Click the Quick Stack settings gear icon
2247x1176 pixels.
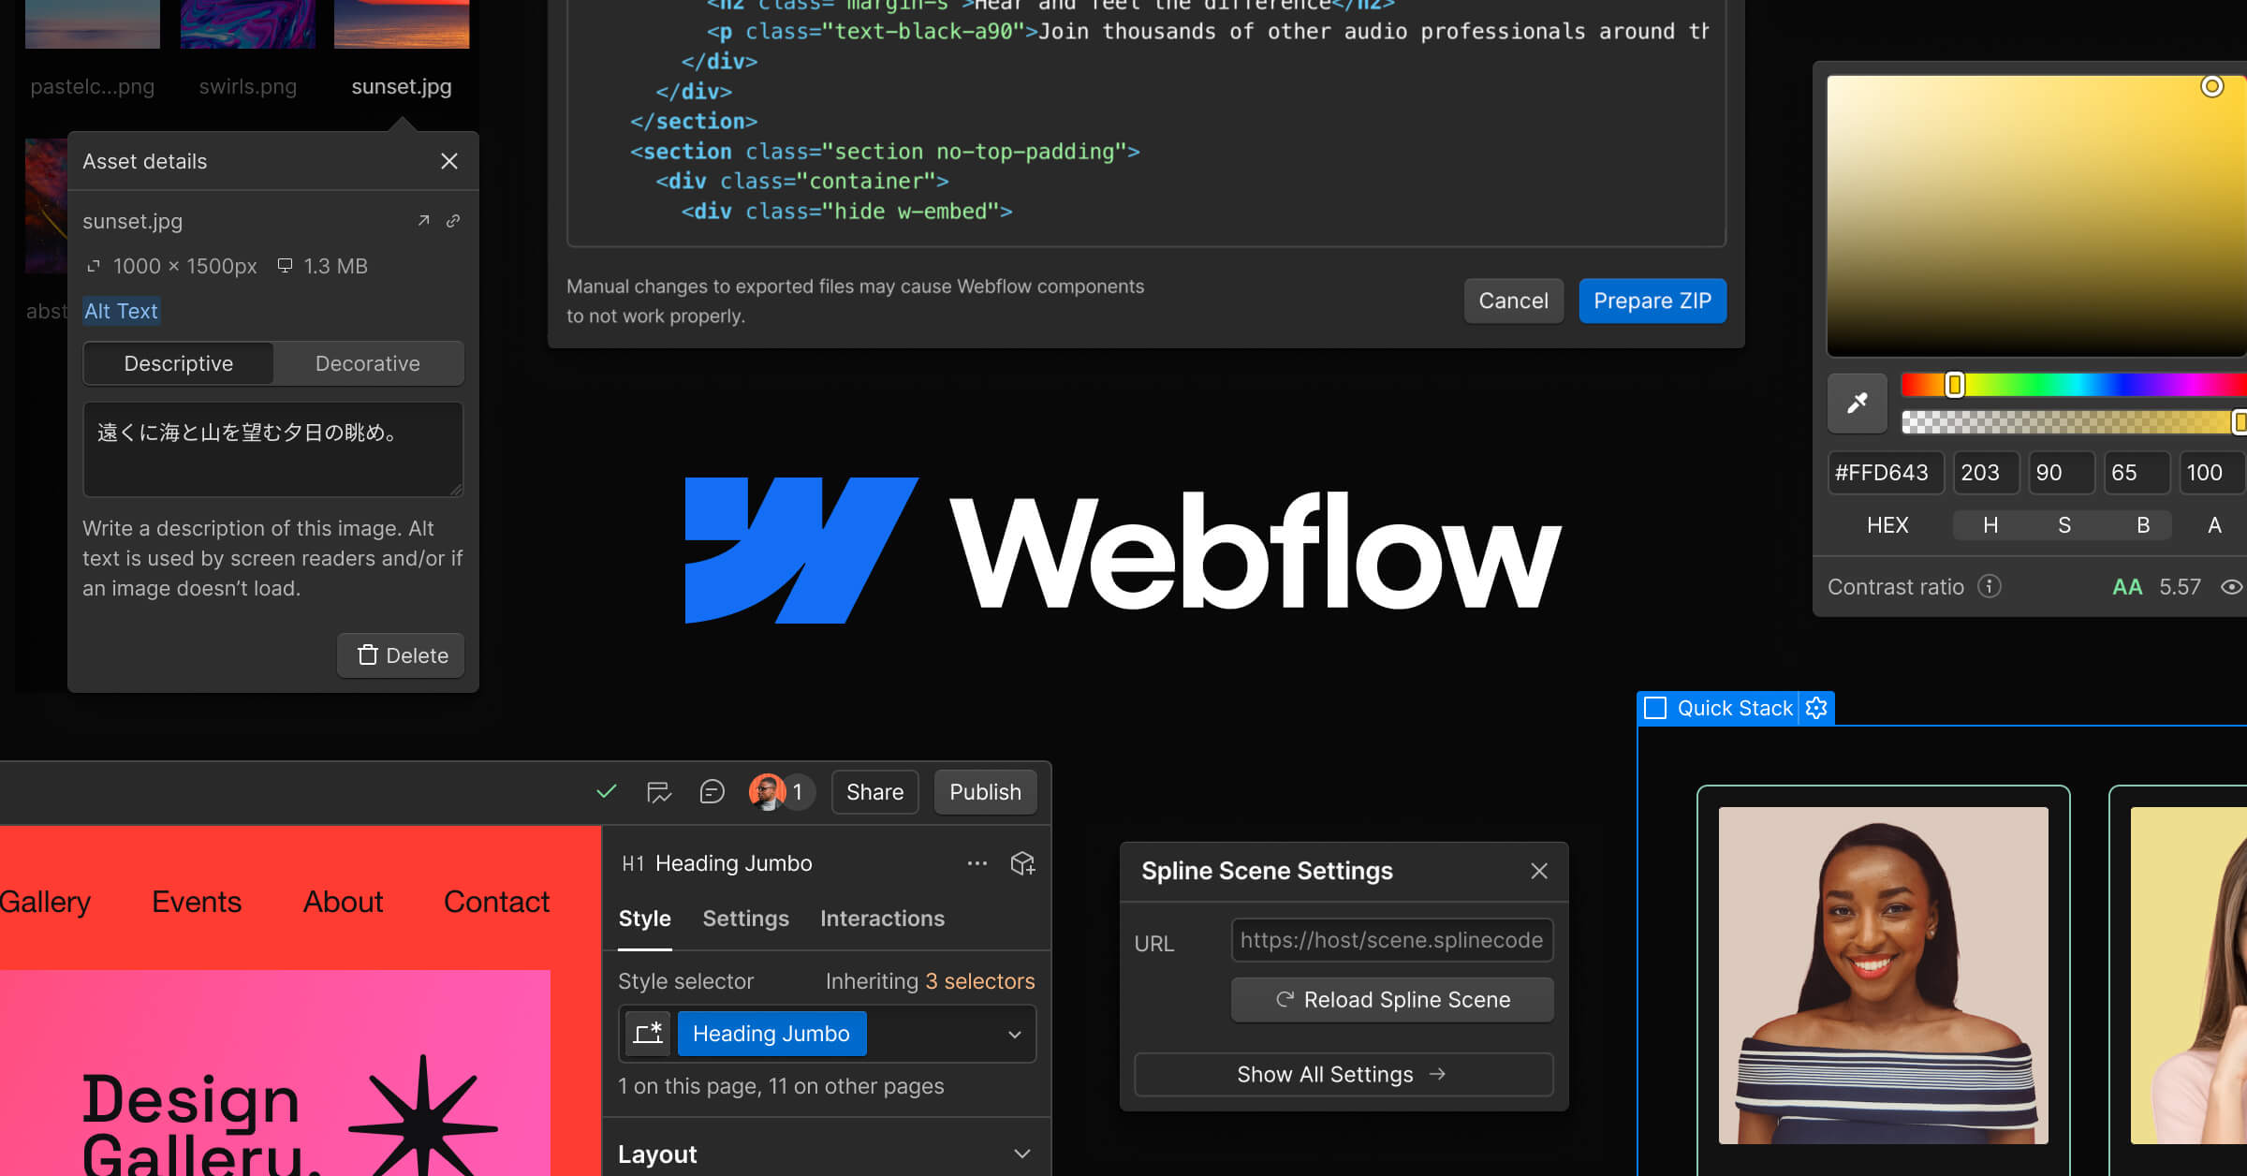1817,708
